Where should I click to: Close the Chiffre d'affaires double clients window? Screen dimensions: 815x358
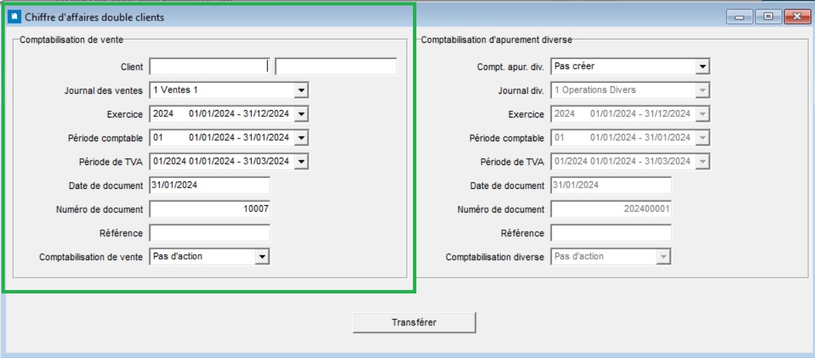[797, 17]
